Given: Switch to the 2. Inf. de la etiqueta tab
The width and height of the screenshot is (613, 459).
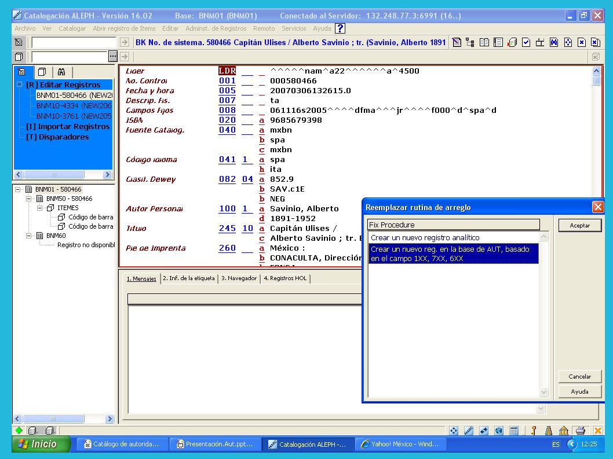Looking at the screenshot, I should coord(189,278).
